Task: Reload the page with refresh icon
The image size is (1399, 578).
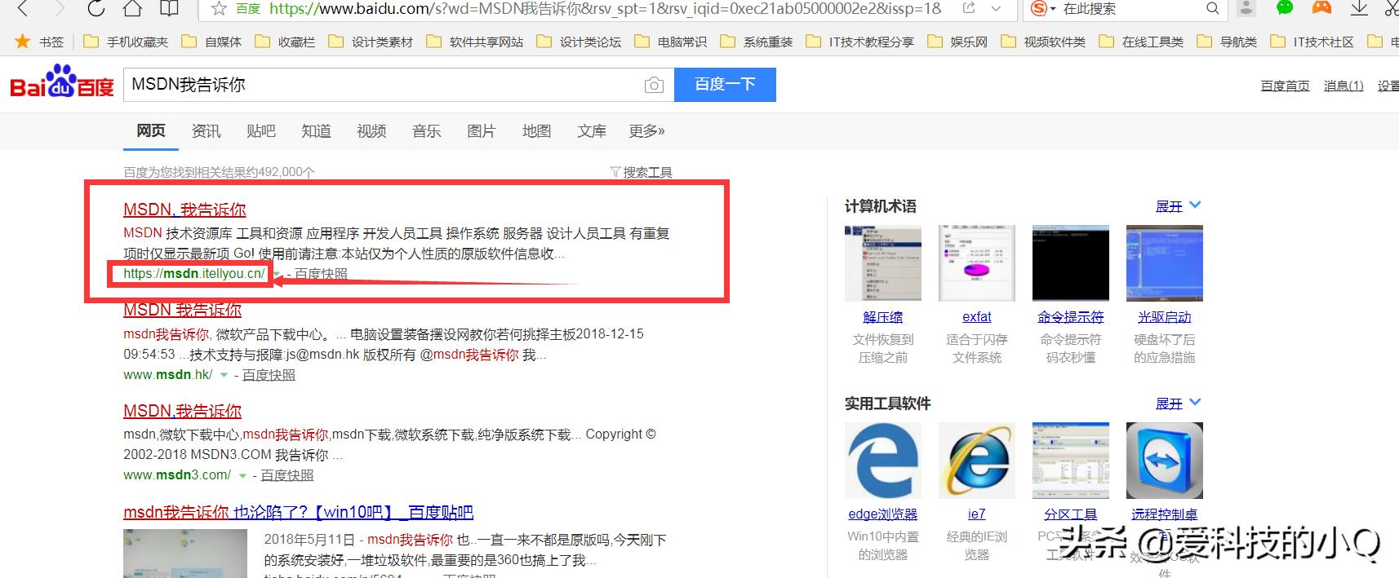Action: pos(95,9)
